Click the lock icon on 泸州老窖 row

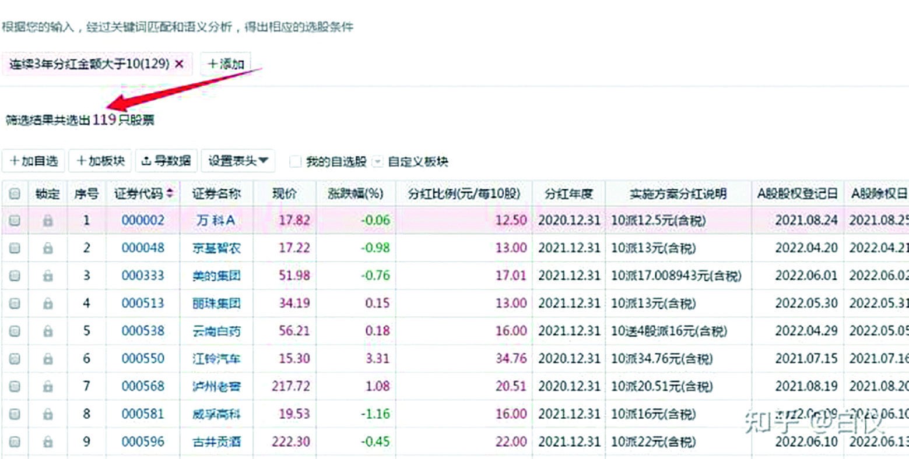(48, 386)
